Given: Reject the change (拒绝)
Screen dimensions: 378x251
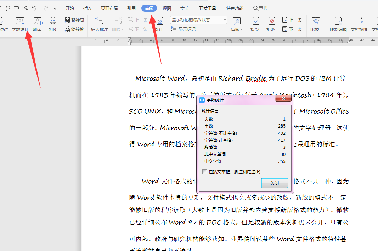Looking at the screenshot, I should [272, 24].
